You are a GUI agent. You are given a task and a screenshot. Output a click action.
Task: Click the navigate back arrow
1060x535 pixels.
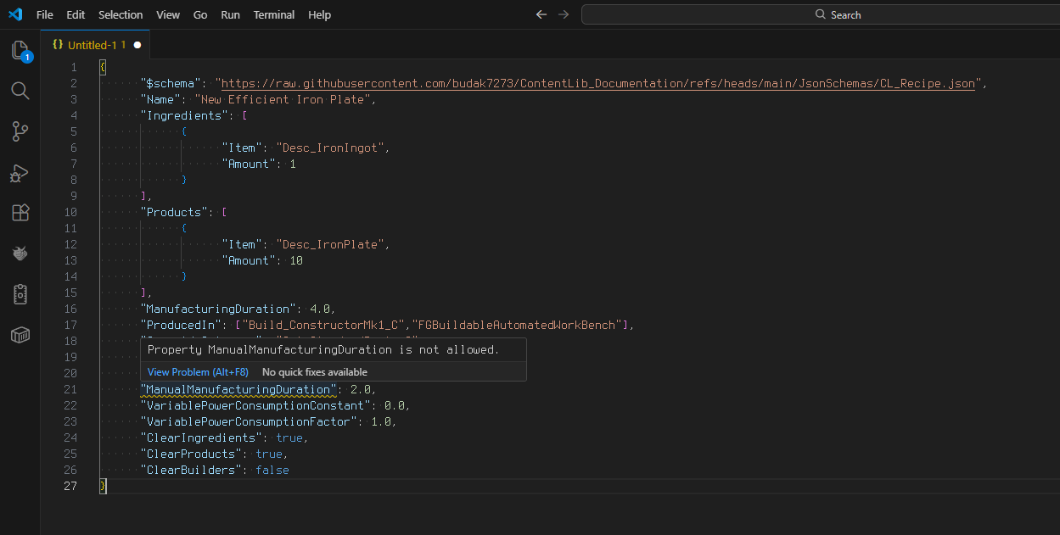(541, 14)
